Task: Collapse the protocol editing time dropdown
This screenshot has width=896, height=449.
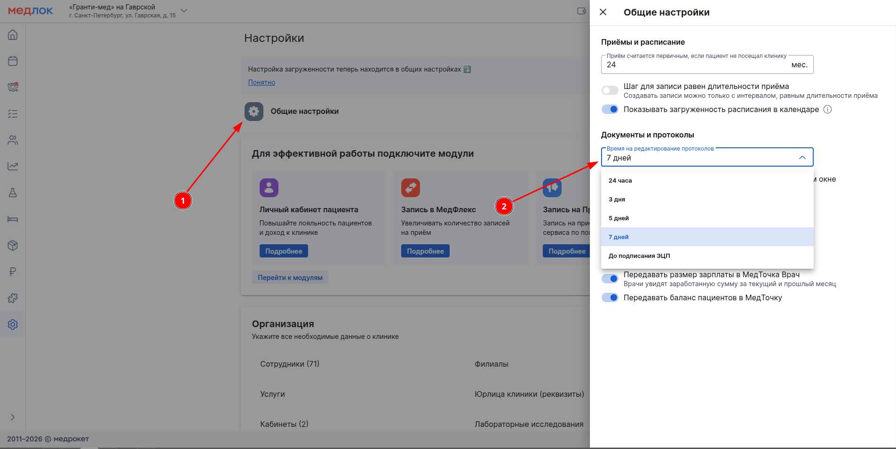Action: click(802, 158)
